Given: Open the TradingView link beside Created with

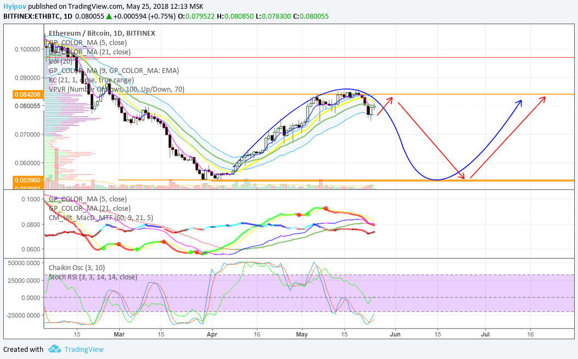Looking at the screenshot, I should [84, 350].
